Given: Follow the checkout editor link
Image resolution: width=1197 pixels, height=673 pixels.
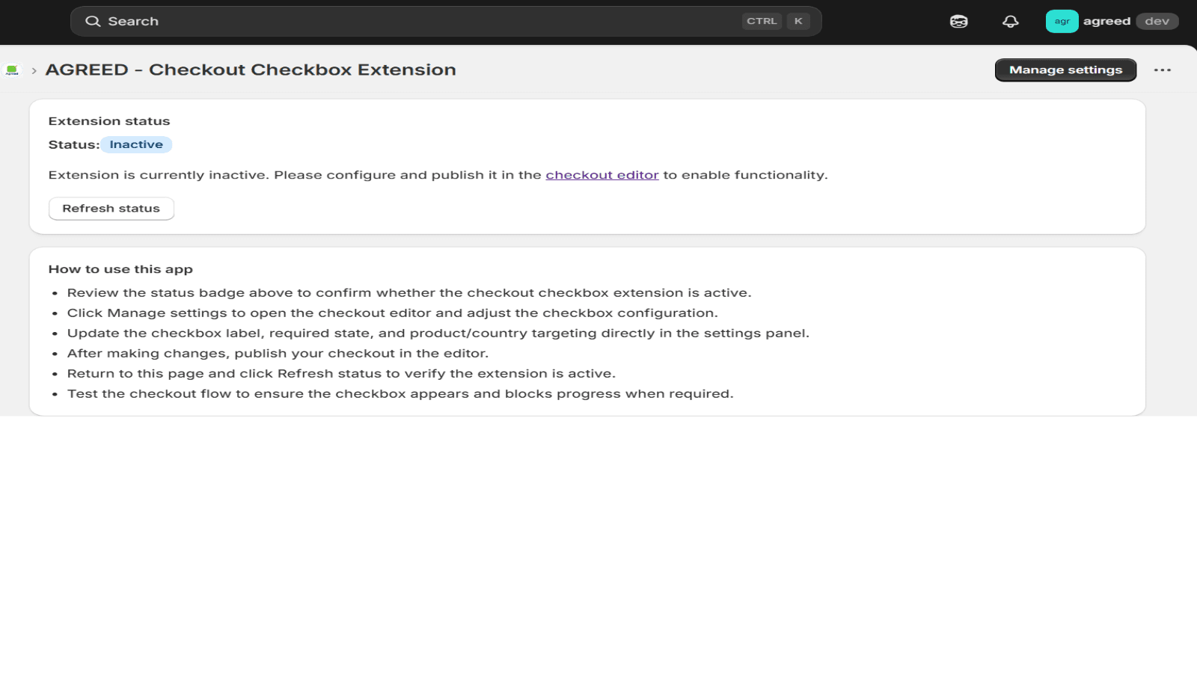Looking at the screenshot, I should pos(602,175).
